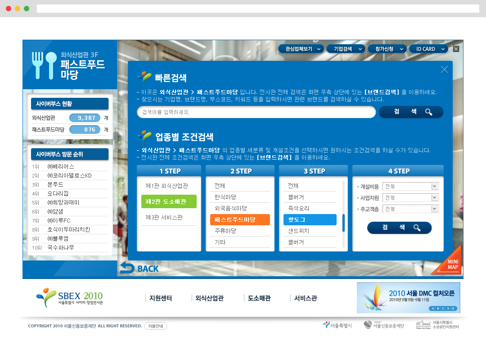
Task: Select 주류마당 in 2 STEP
Action: tap(240, 231)
